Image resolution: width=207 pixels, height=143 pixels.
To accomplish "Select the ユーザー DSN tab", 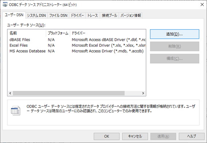I will point(14,15).
